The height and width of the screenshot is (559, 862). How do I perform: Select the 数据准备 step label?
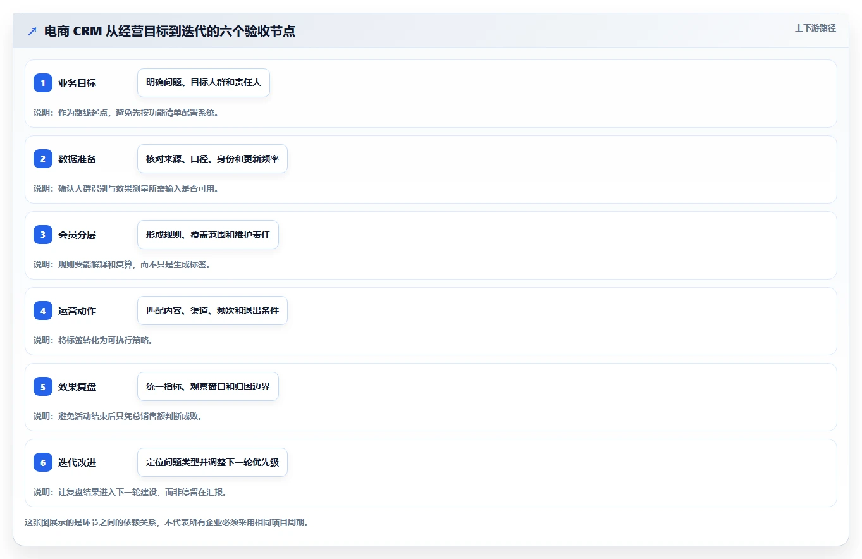pyautogui.click(x=77, y=159)
